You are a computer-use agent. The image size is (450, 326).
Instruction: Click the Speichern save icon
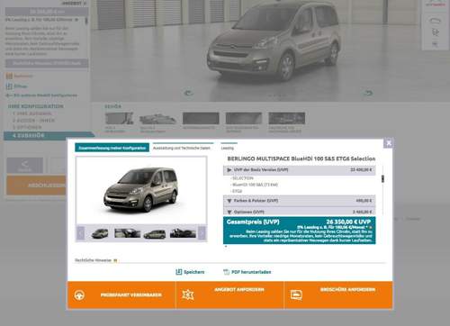(x=178, y=272)
